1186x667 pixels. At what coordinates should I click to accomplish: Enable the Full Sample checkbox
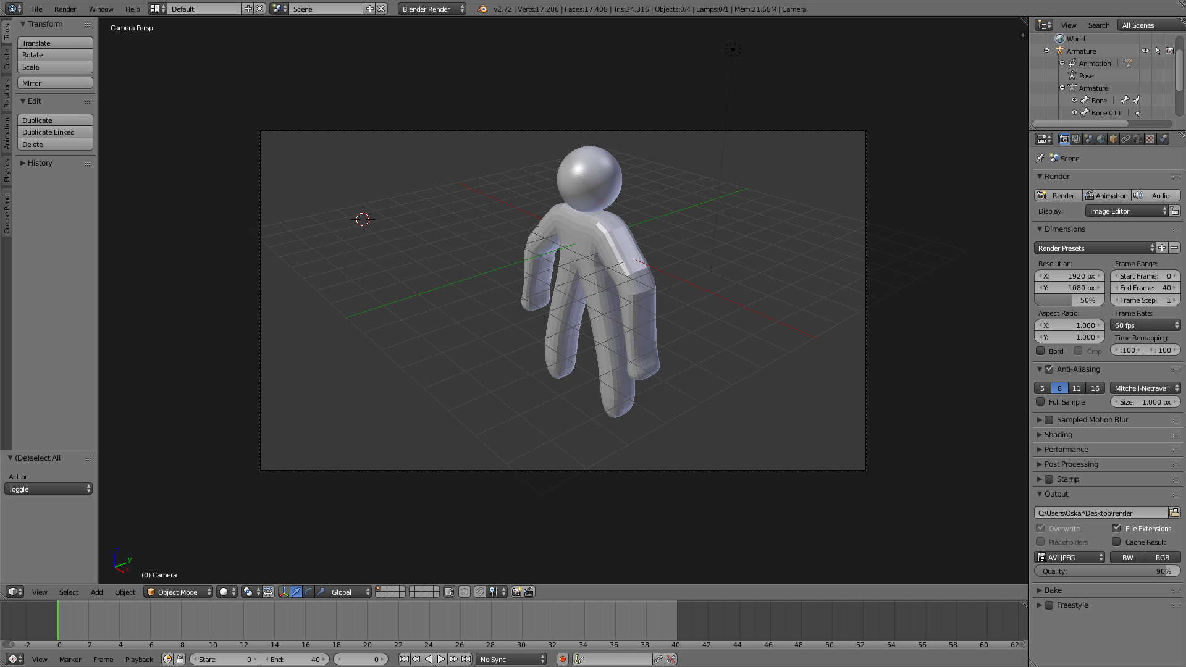(1040, 401)
